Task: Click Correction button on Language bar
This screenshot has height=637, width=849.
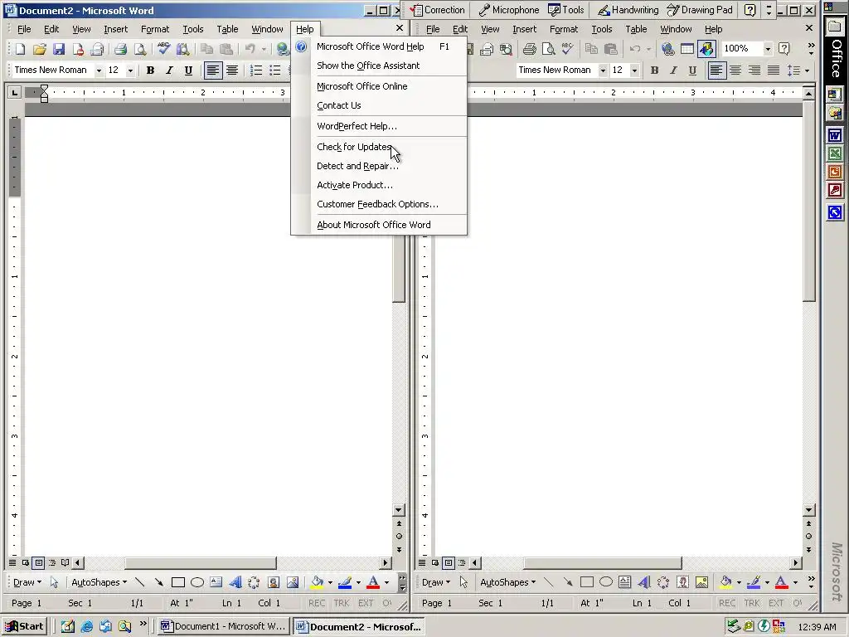Action: coord(438,10)
